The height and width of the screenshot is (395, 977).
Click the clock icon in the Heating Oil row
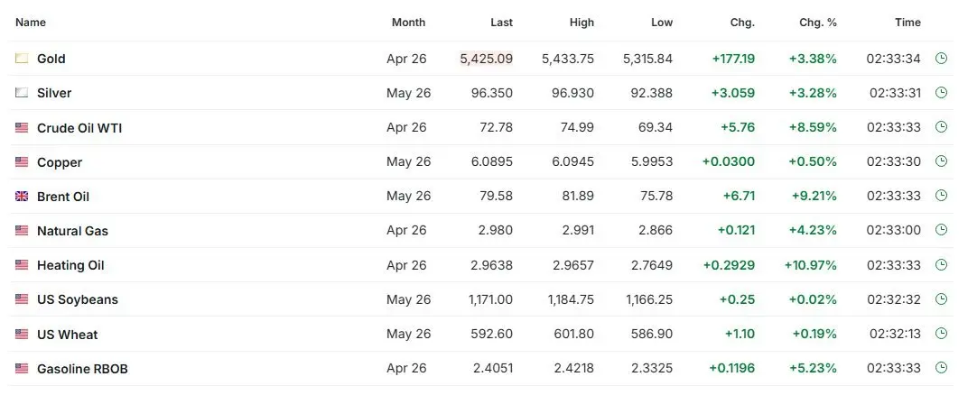pos(941,265)
